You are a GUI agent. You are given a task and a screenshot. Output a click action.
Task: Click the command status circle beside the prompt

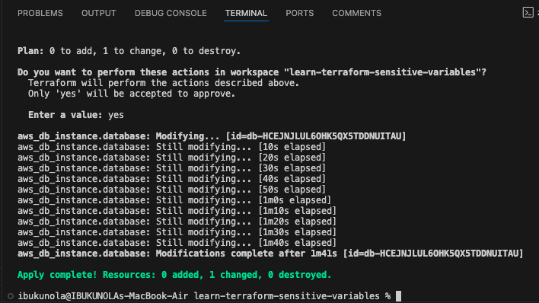(11, 296)
